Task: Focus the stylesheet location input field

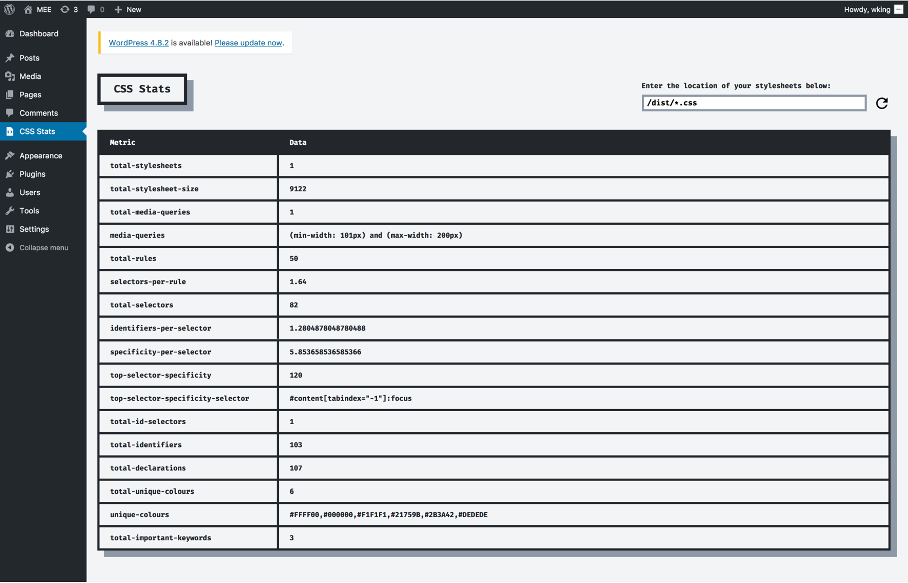Action: tap(754, 103)
